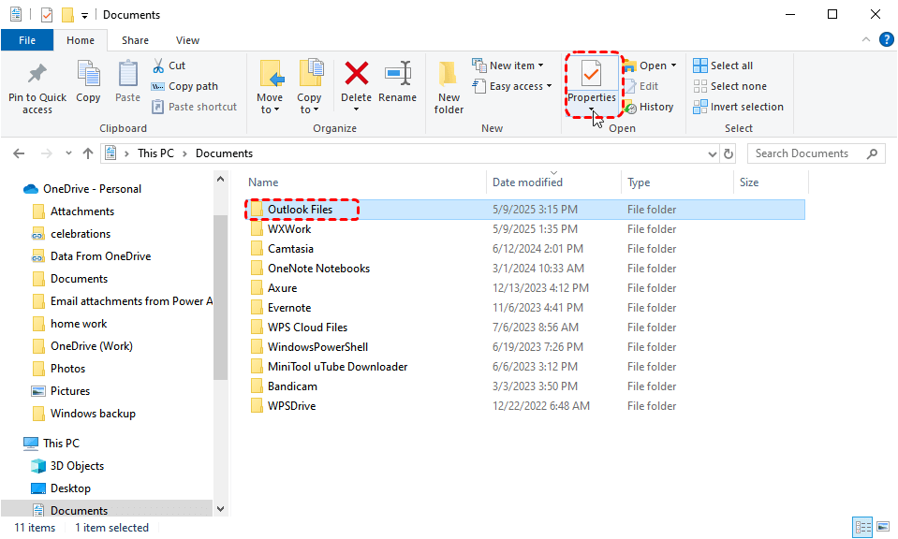Switch to large icons view in status bar
The height and width of the screenshot is (539, 898).
click(x=883, y=527)
